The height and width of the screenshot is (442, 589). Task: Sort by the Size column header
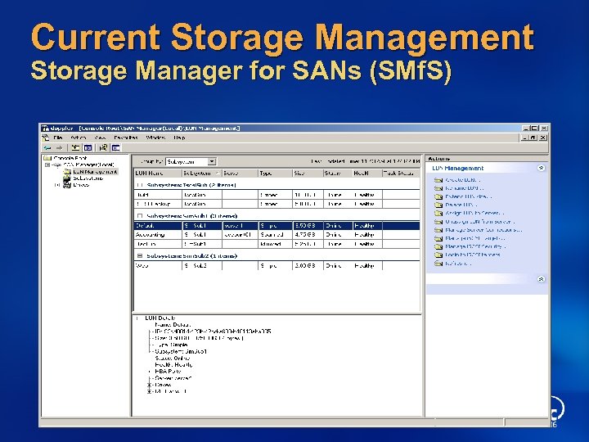308,174
